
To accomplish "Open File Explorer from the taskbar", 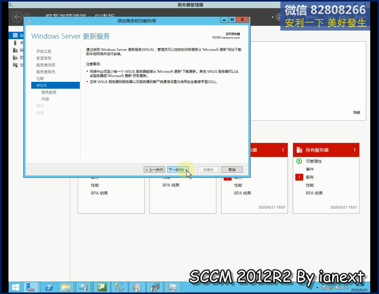I will tap(66, 287).
